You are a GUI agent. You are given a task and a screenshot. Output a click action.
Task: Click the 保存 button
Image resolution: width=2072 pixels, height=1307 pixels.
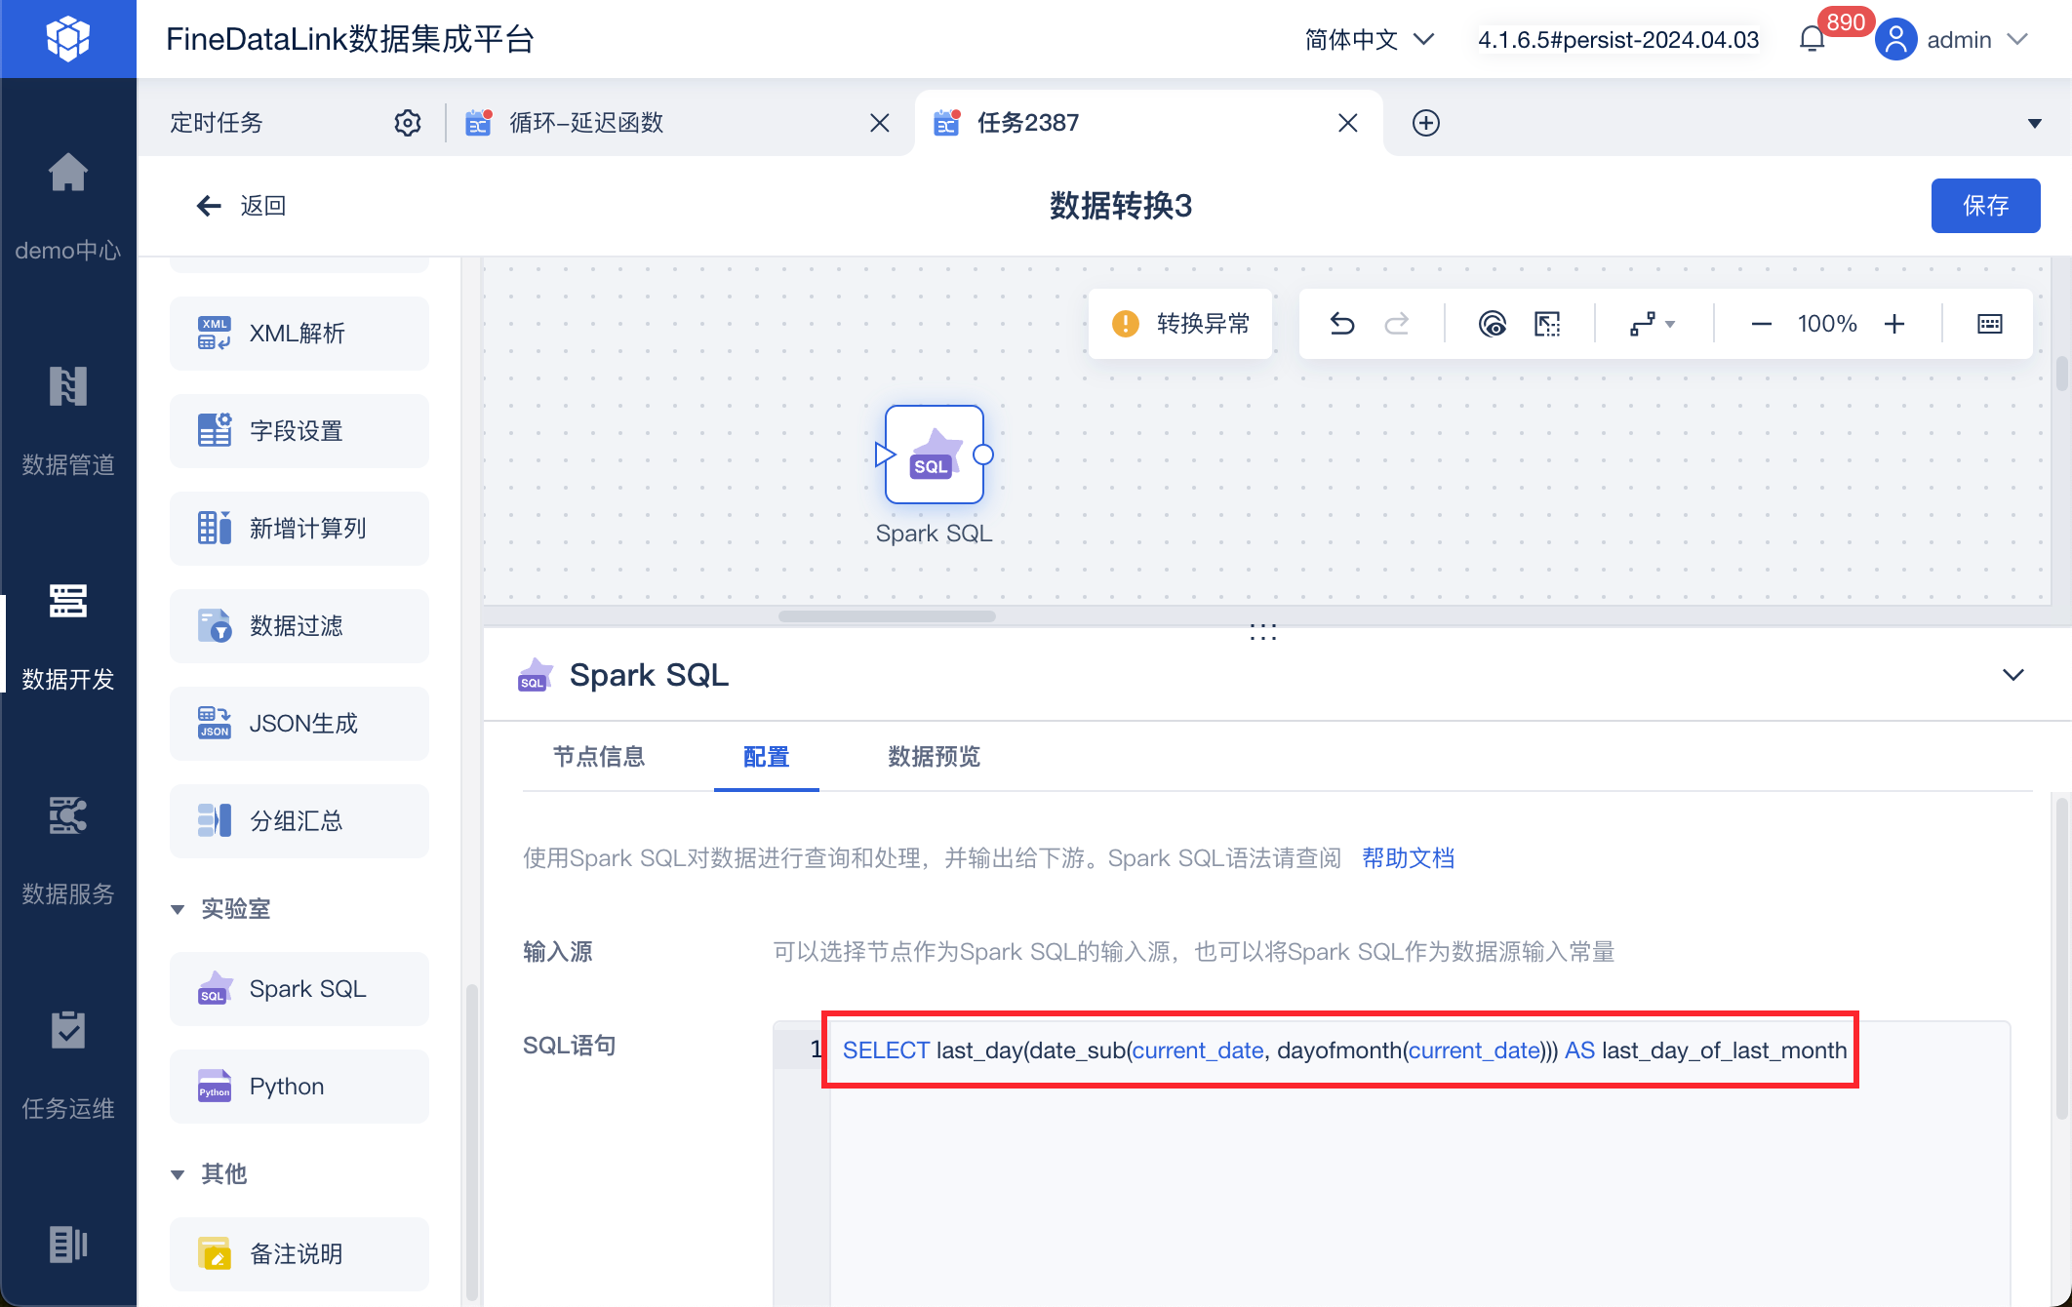click(x=1985, y=206)
